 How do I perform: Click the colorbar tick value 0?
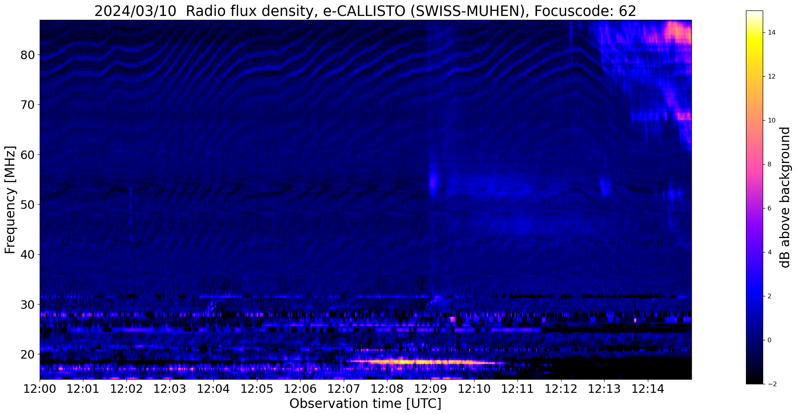pyautogui.click(x=769, y=340)
